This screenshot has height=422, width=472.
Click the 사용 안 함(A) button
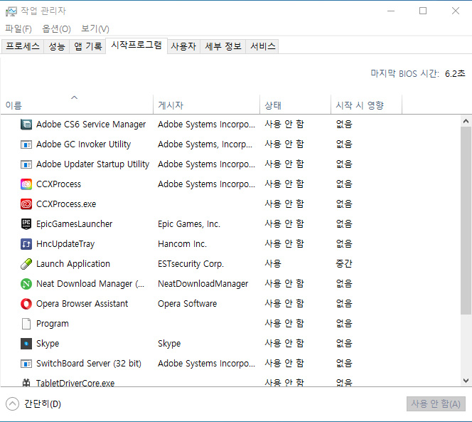point(436,404)
